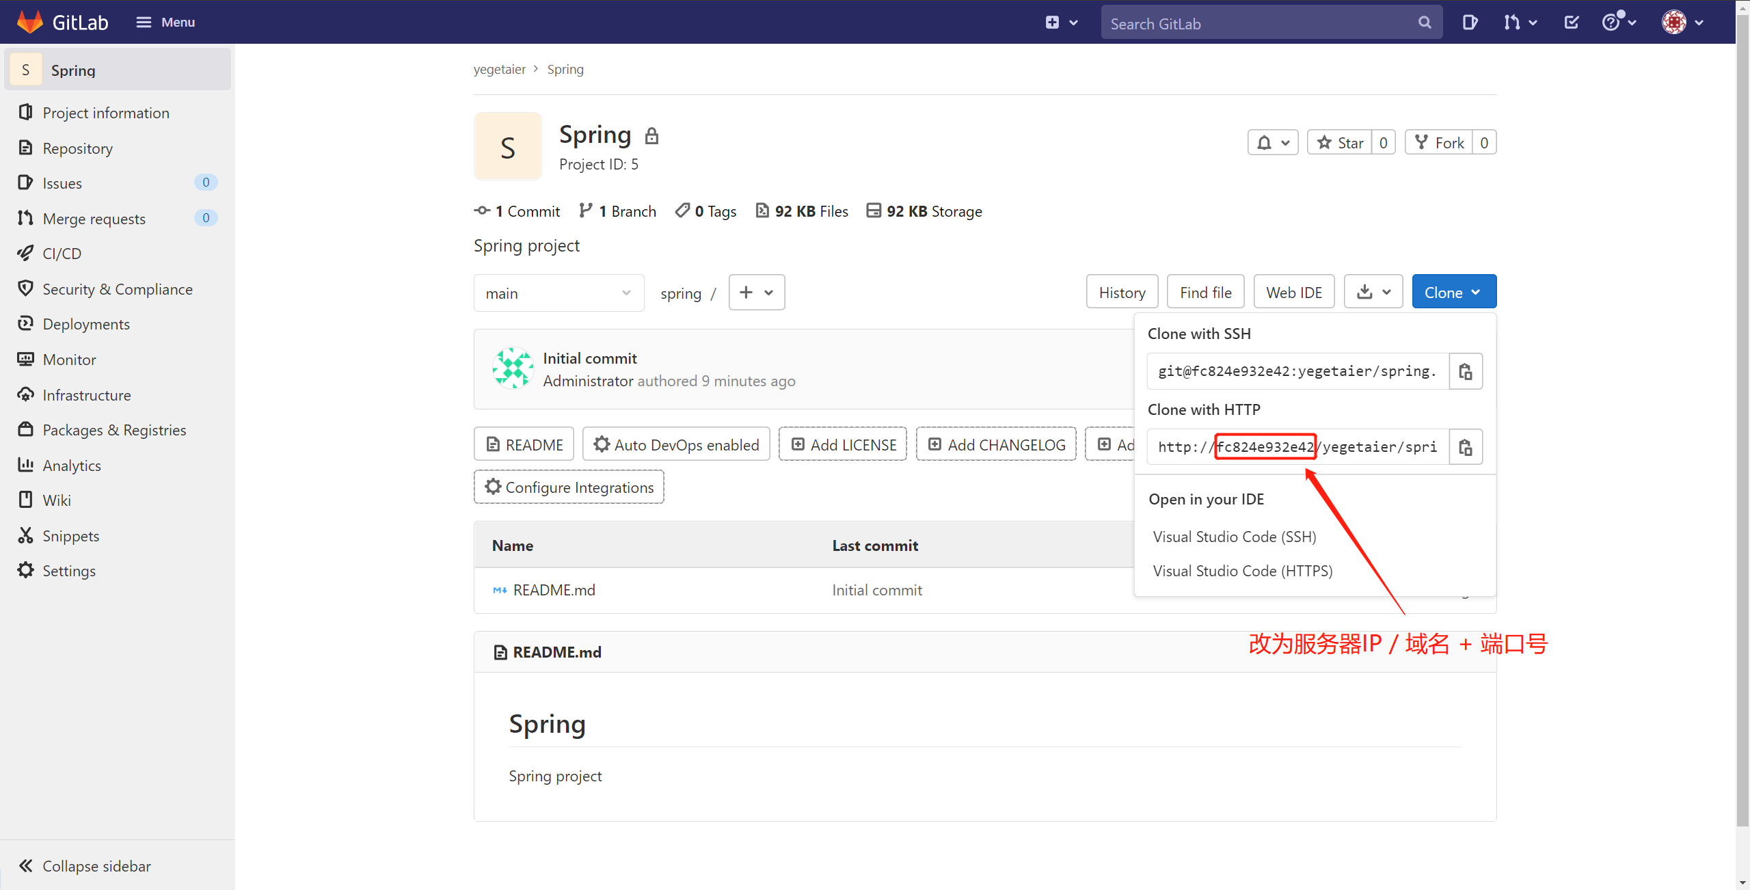Open CI/CD in the sidebar
This screenshot has width=1750, height=890.
[x=62, y=254]
